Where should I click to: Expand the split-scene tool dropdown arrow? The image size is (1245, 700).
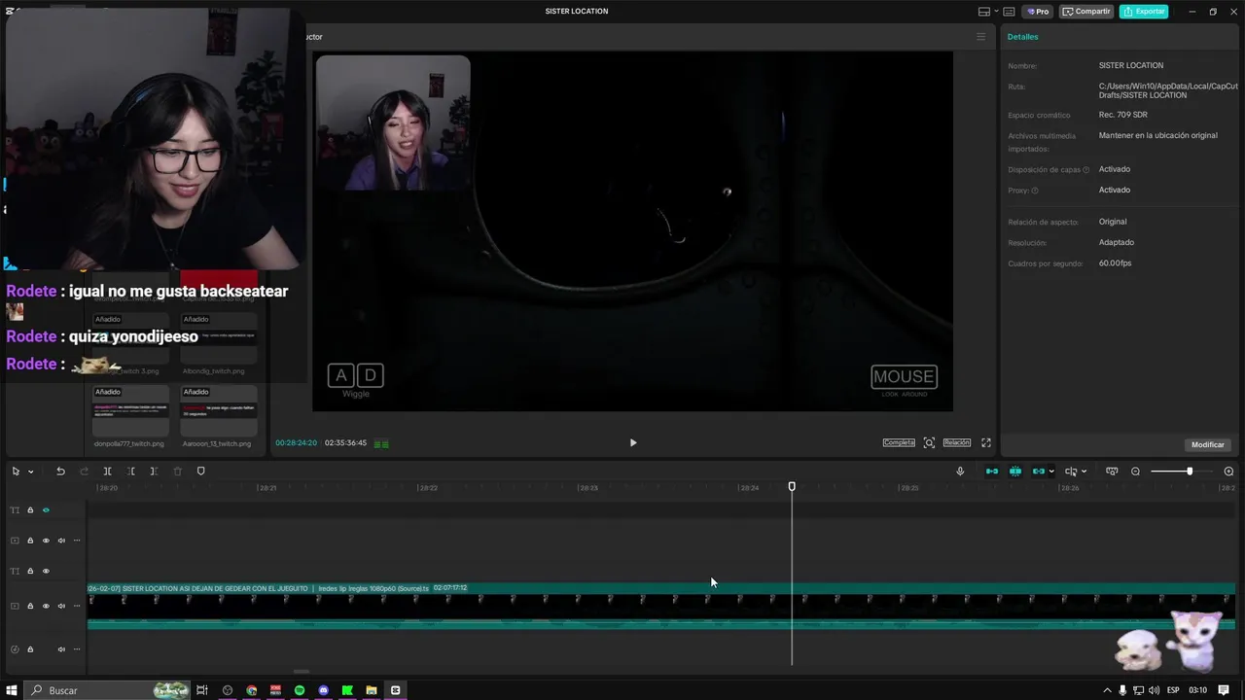(1084, 472)
